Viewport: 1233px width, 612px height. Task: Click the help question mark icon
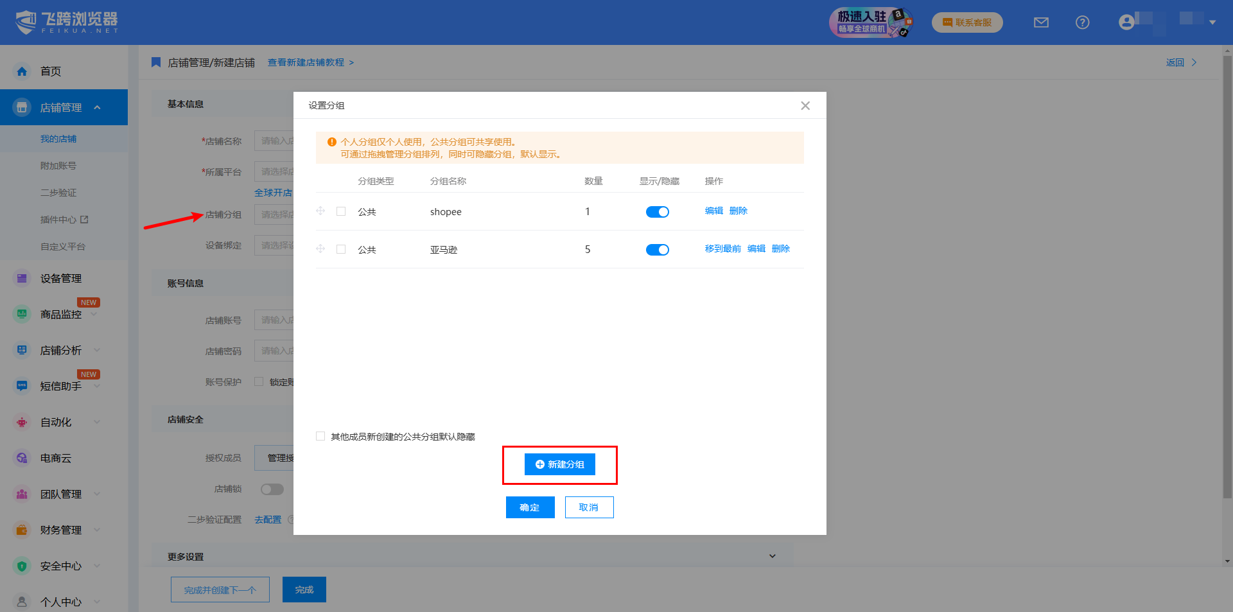point(1082,22)
